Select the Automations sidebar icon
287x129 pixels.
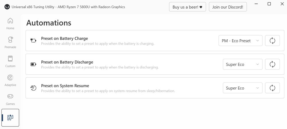pyautogui.click(x=10, y=118)
